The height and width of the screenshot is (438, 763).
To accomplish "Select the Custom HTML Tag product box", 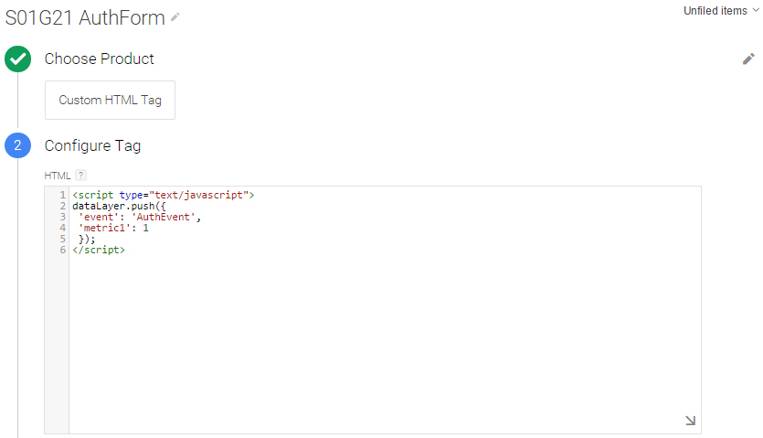I will [110, 100].
